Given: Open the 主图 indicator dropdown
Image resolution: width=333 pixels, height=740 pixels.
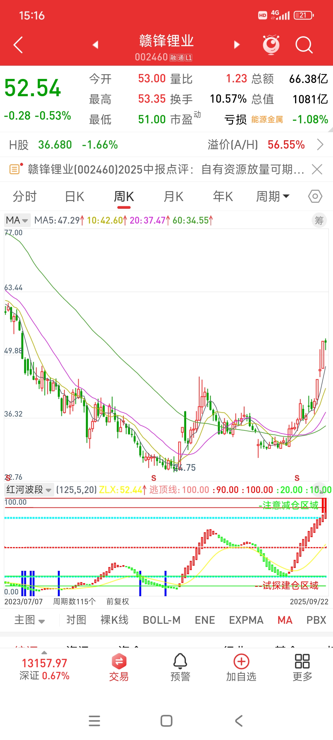Looking at the screenshot, I should (x=29, y=620).
